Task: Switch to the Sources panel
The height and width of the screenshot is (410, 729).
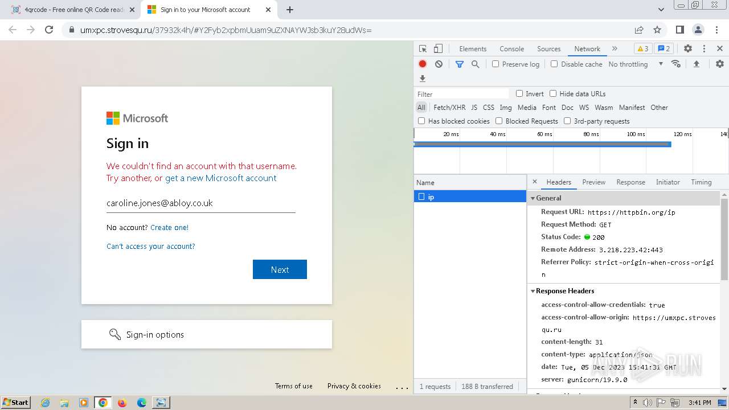Action: tap(549, 49)
